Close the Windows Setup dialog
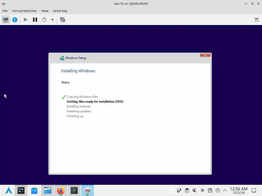The height and width of the screenshot is (196, 262). click(x=205, y=55)
